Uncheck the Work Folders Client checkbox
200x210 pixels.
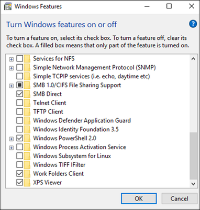coord(20,174)
